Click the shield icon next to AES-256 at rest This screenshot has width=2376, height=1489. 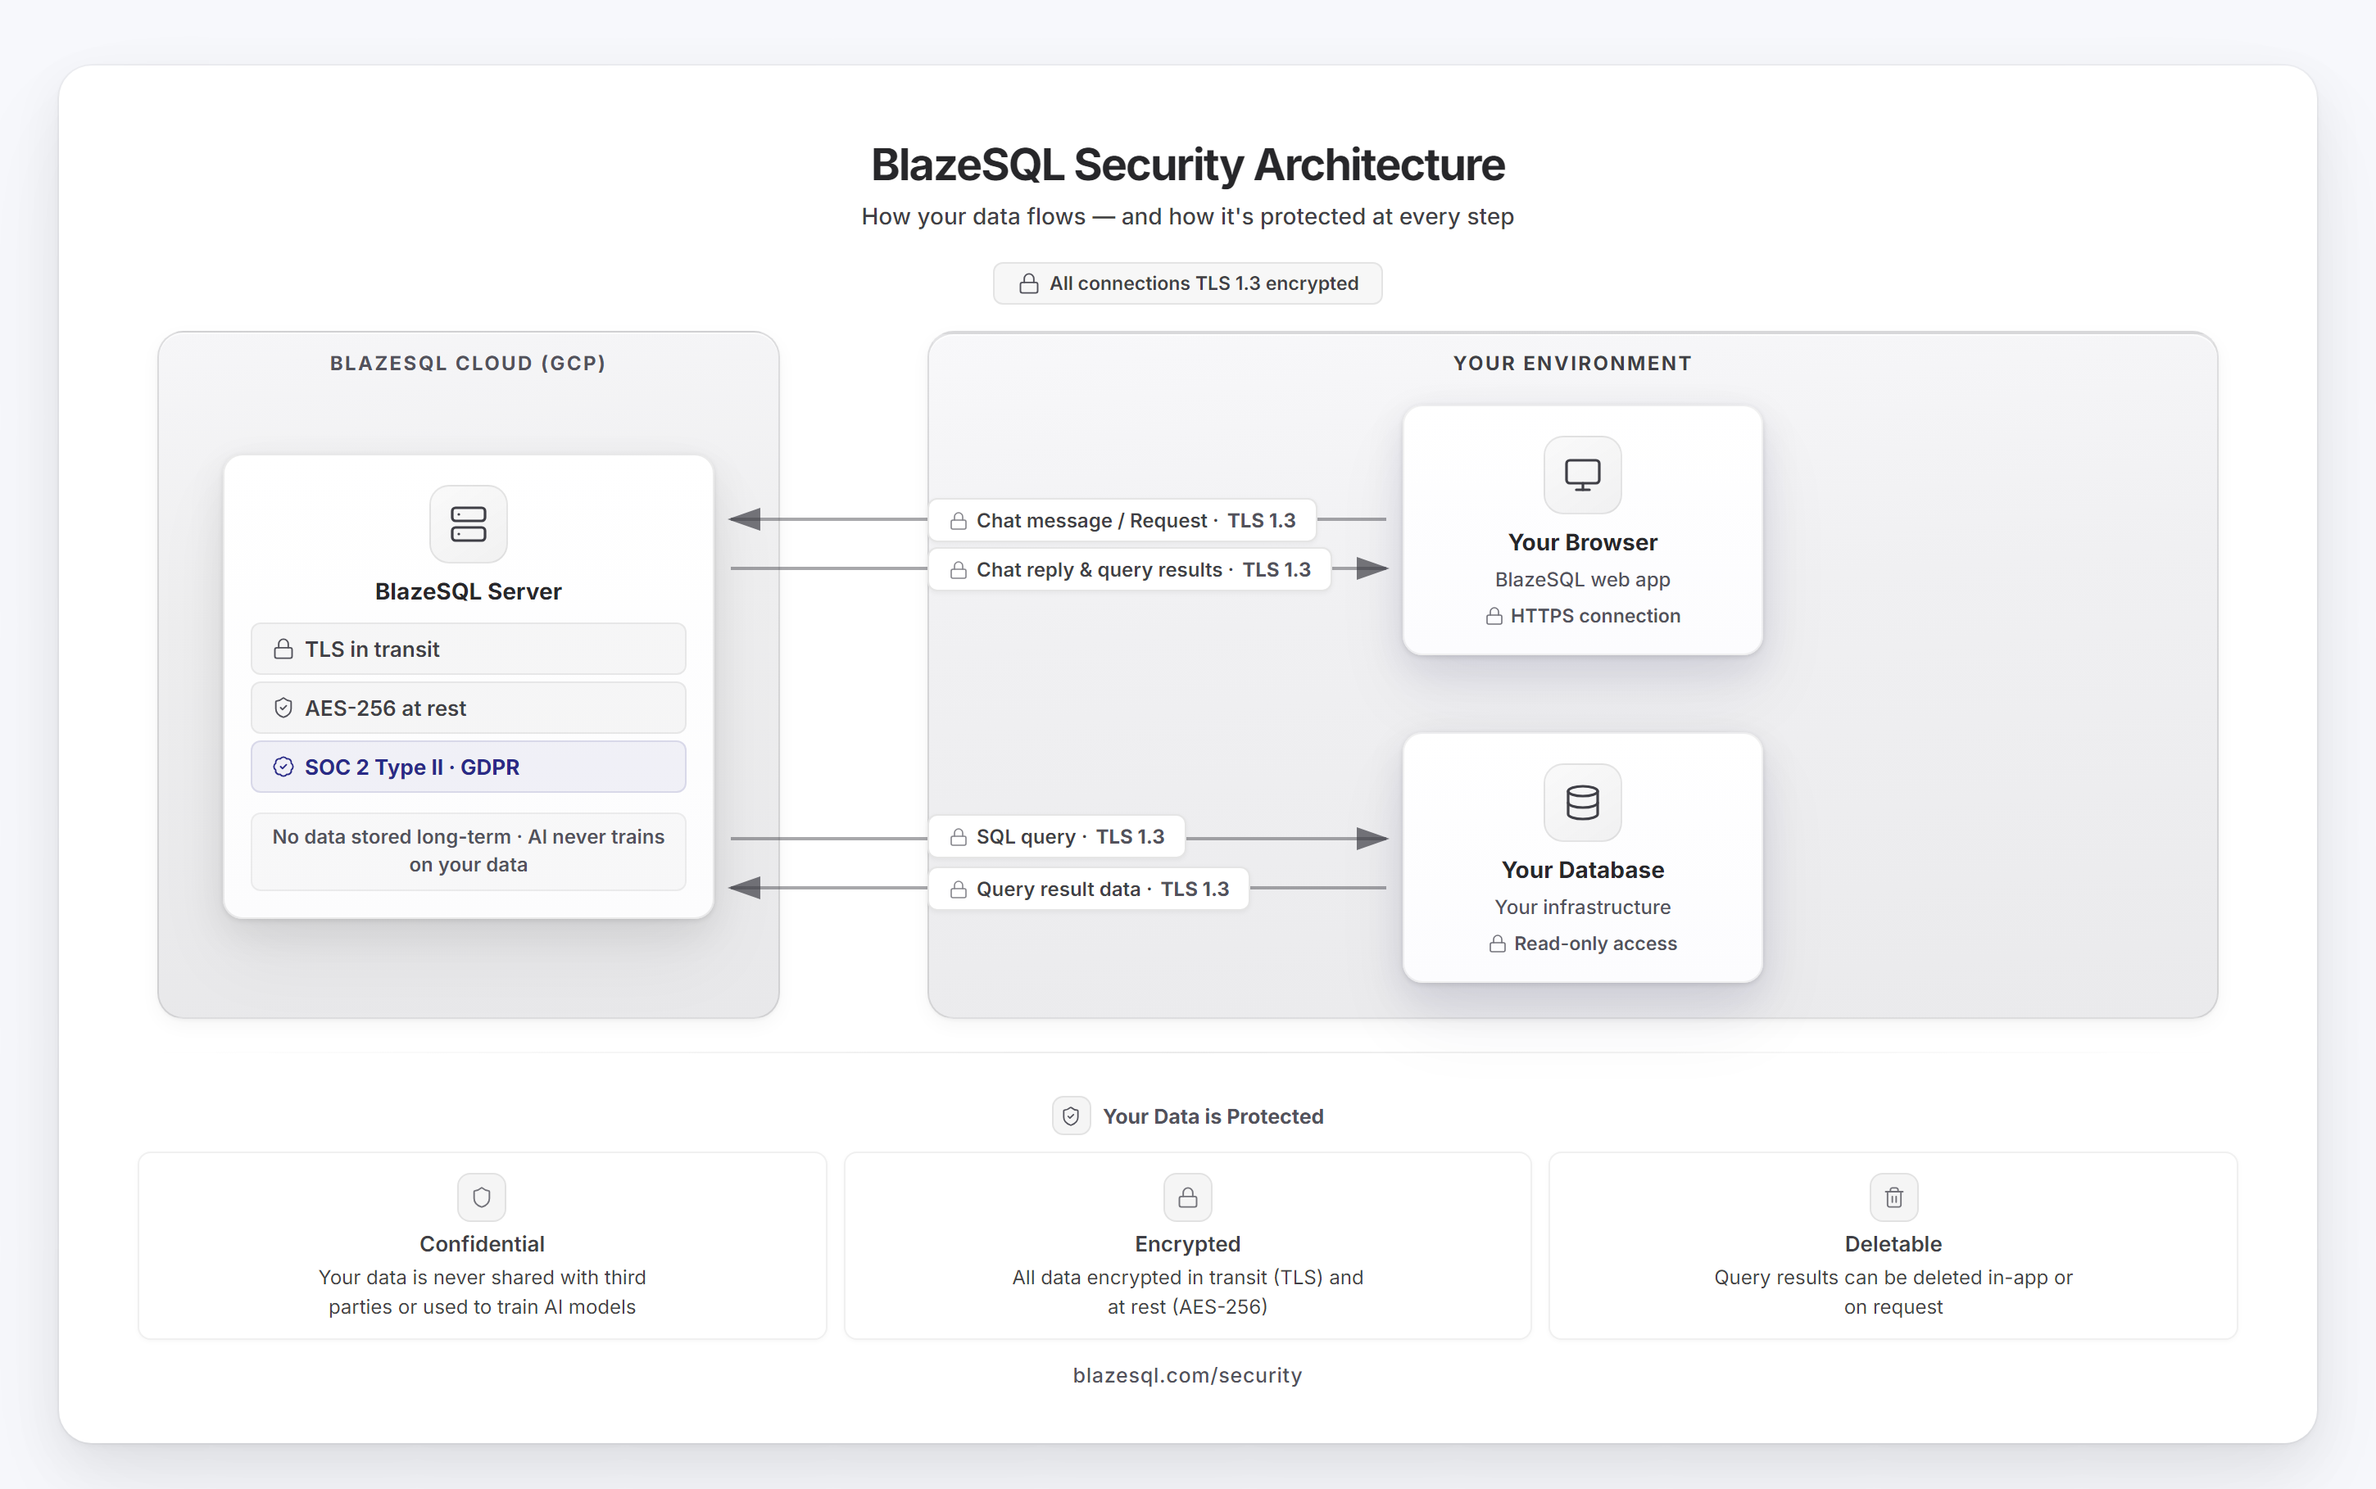(x=283, y=708)
